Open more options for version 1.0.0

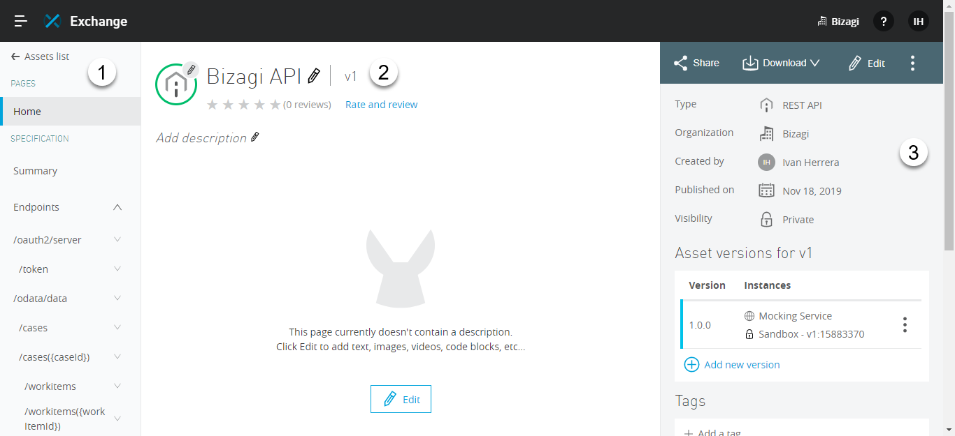click(x=905, y=325)
